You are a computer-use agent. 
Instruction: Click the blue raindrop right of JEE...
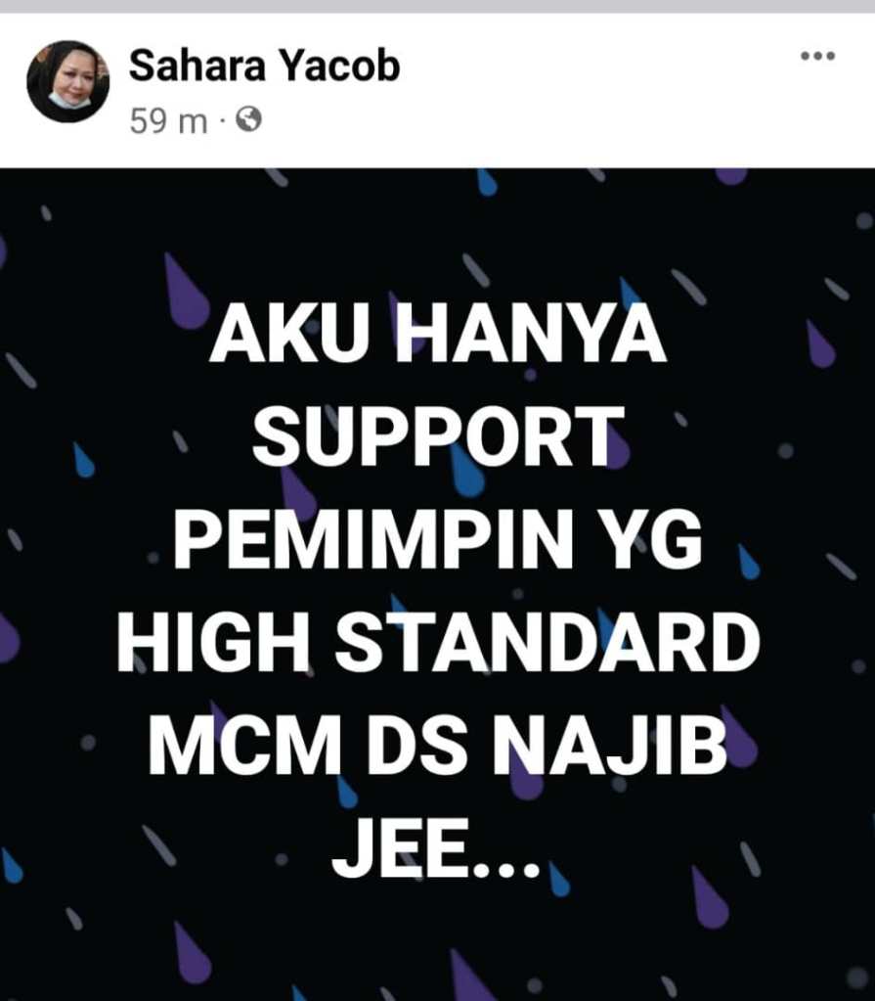coord(558,880)
